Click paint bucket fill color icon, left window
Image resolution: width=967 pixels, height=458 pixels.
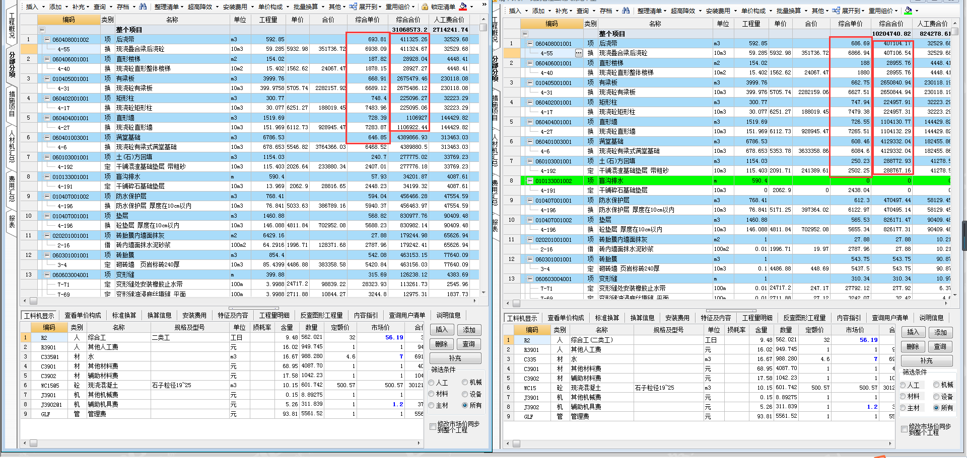(463, 7)
